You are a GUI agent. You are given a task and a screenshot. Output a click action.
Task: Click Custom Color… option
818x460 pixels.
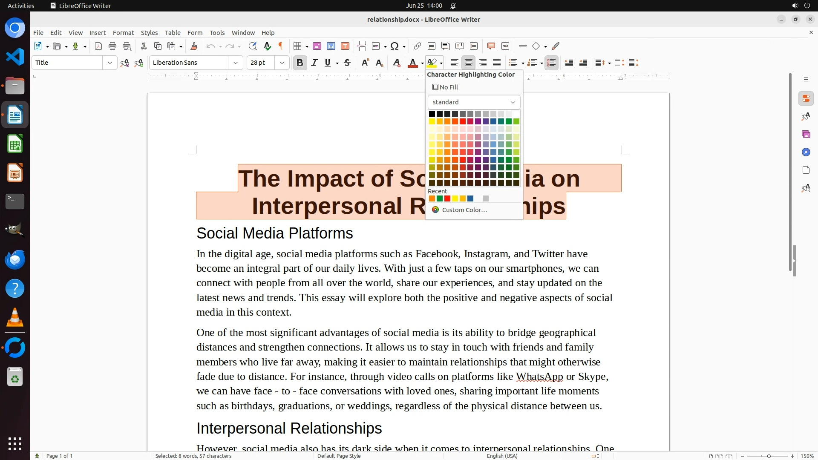pos(464,210)
